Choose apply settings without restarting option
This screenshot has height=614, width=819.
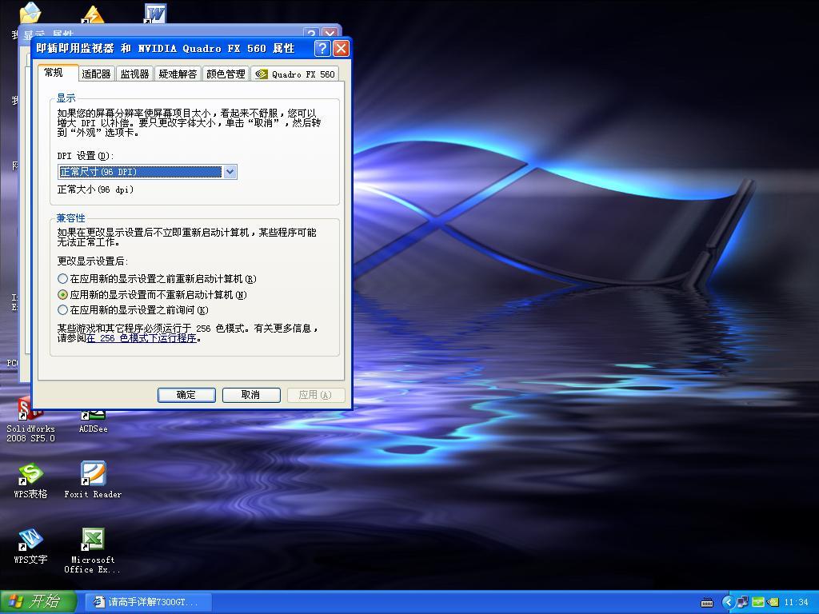click(x=152, y=294)
